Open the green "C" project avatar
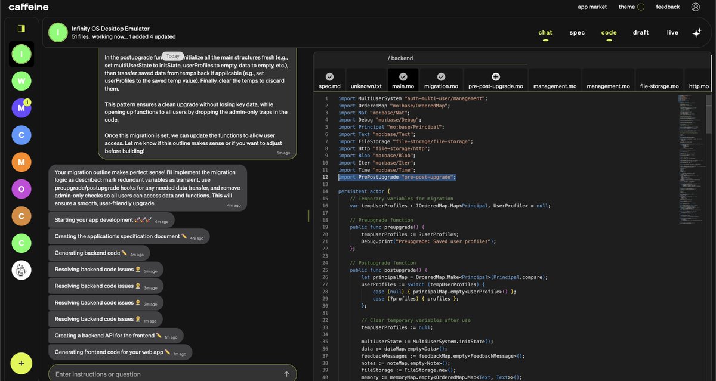716x381 pixels. pos(21,243)
